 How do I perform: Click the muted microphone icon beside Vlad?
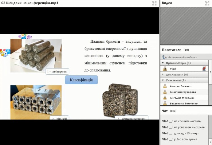point(204,69)
